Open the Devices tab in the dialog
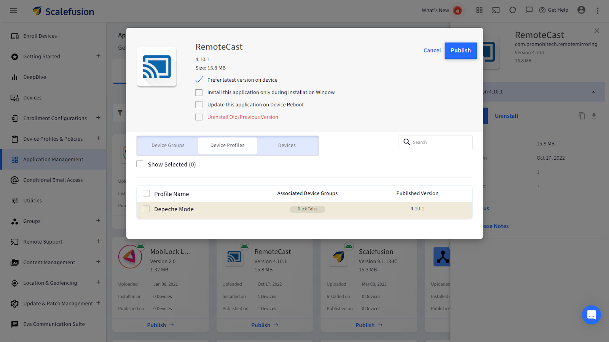609x342 pixels. click(287, 145)
